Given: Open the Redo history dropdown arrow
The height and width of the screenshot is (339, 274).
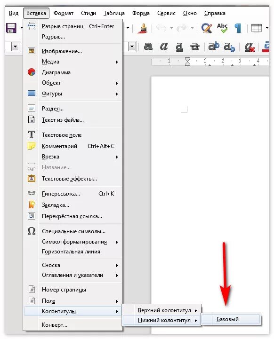Looking at the screenshot, I should (x=192, y=28).
